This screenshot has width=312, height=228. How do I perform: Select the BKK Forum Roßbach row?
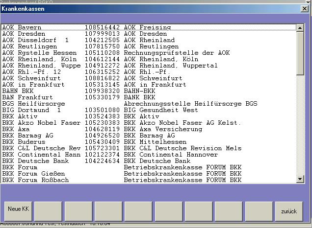tap(149, 180)
